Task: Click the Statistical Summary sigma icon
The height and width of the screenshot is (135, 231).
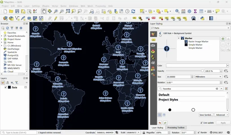Action: 195,11
